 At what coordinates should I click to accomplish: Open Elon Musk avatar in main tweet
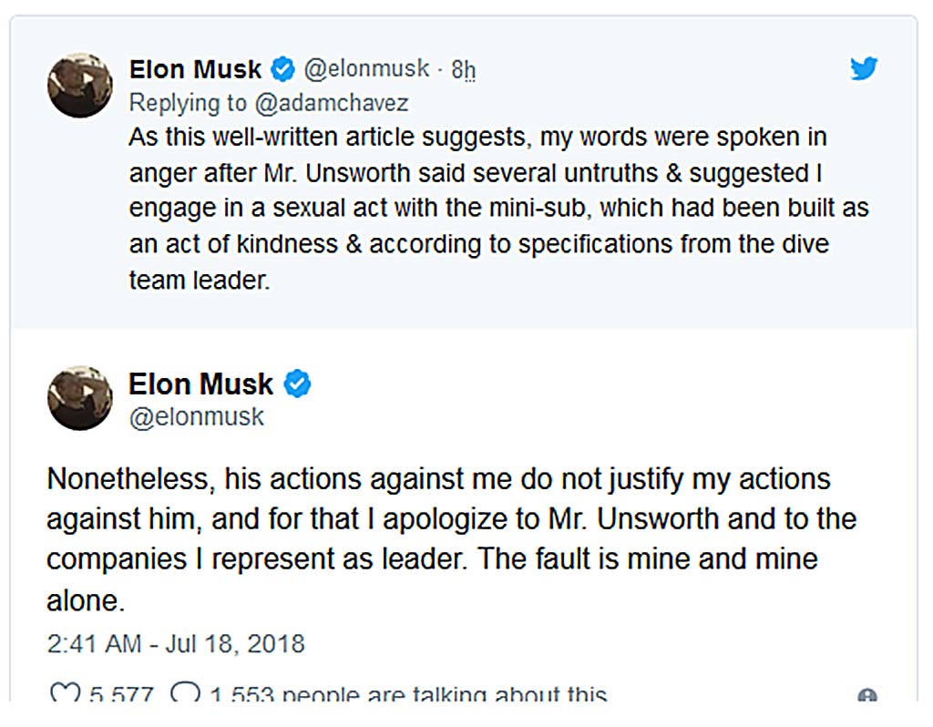[x=80, y=398]
